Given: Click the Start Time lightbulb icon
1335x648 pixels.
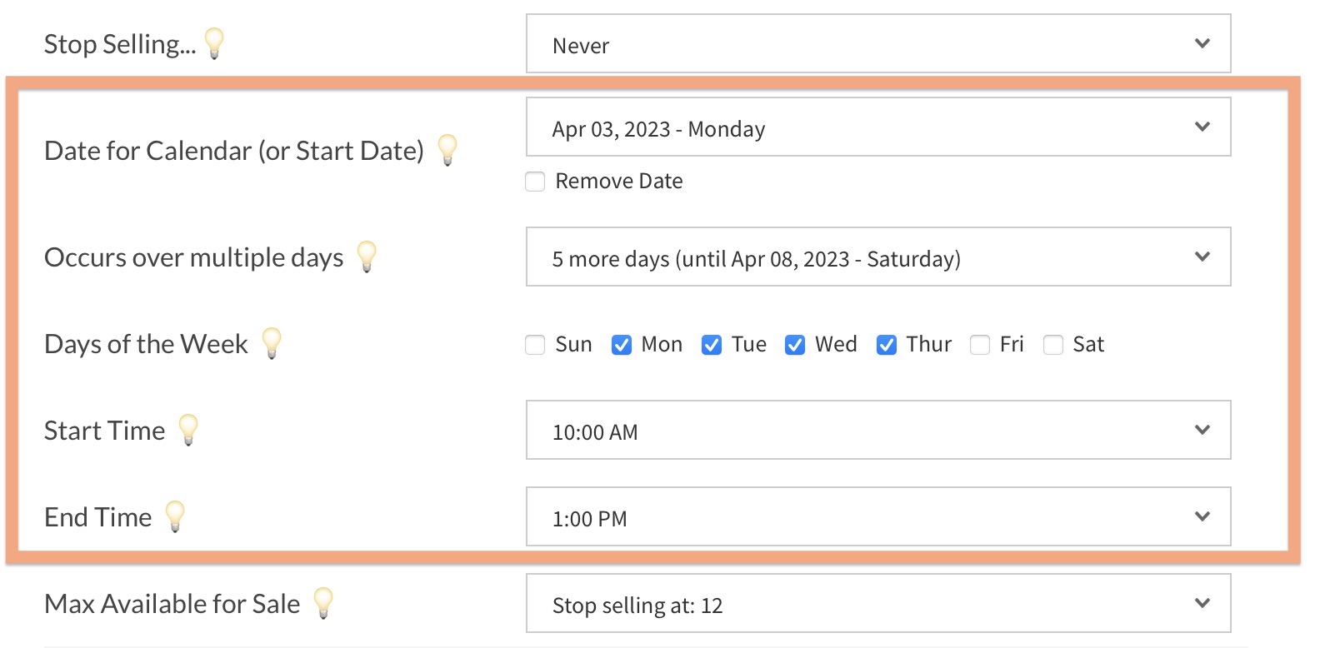Looking at the screenshot, I should tap(189, 430).
